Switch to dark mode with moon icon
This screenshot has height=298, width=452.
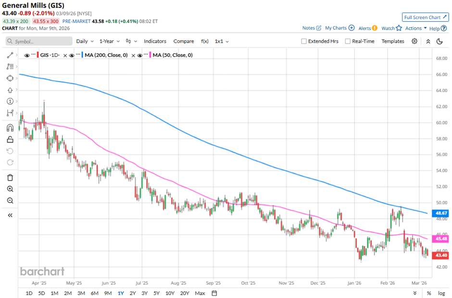[x=439, y=41]
